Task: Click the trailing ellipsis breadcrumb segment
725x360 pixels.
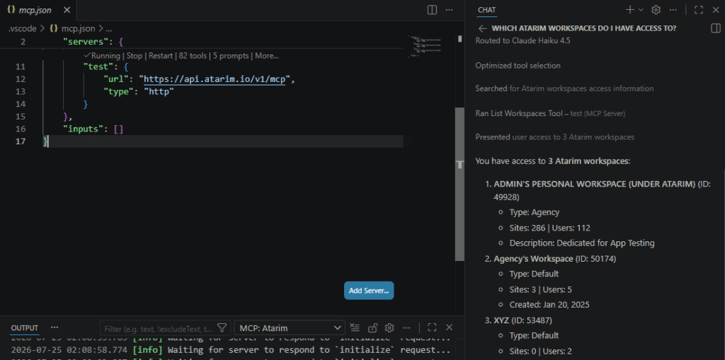Action: coord(108,28)
